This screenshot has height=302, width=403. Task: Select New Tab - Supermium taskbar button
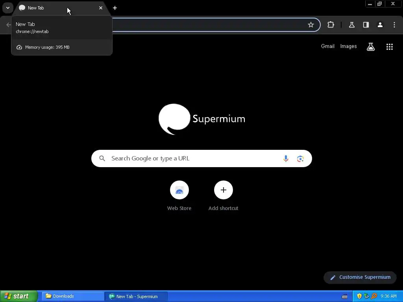137,296
